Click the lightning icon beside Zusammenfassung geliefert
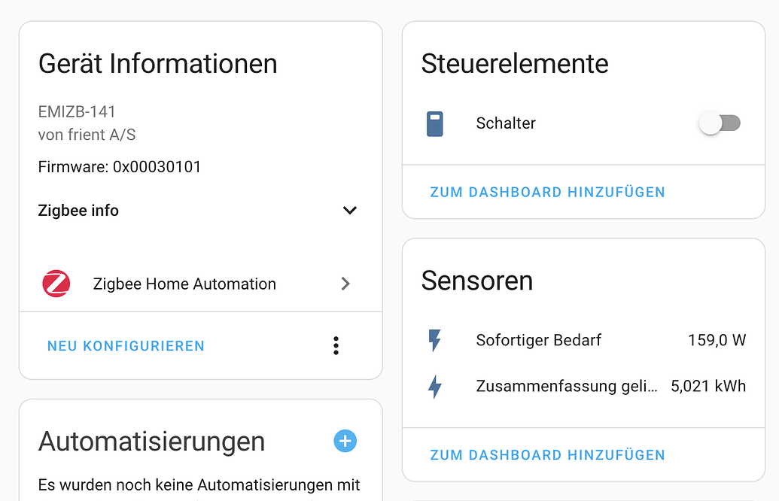The height and width of the screenshot is (501, 779). click(x=437, y=386)
